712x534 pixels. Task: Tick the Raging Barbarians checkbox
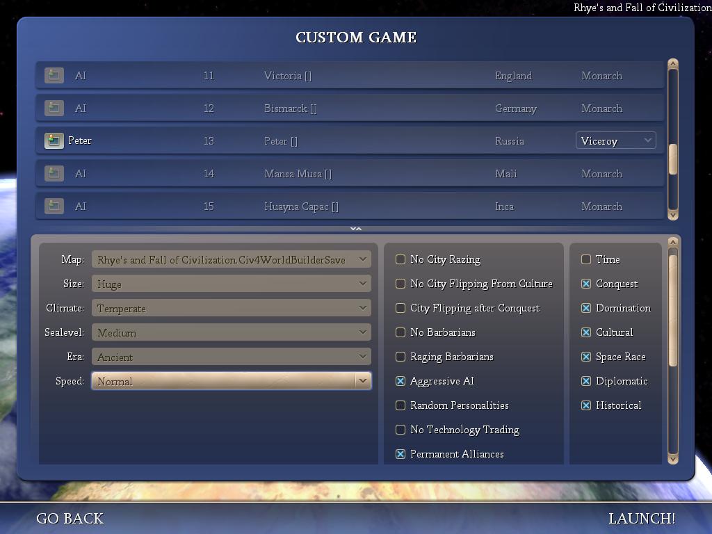(400, 357)
